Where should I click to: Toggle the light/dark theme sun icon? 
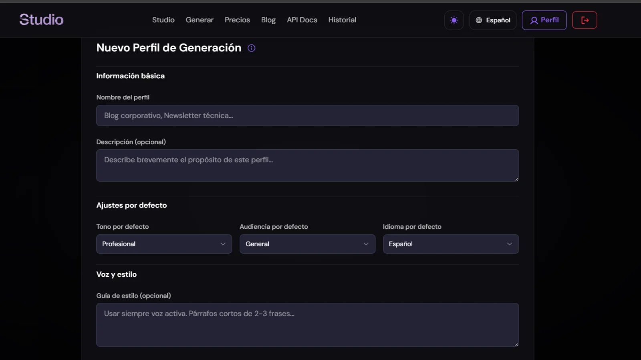[x=454, y=20]
